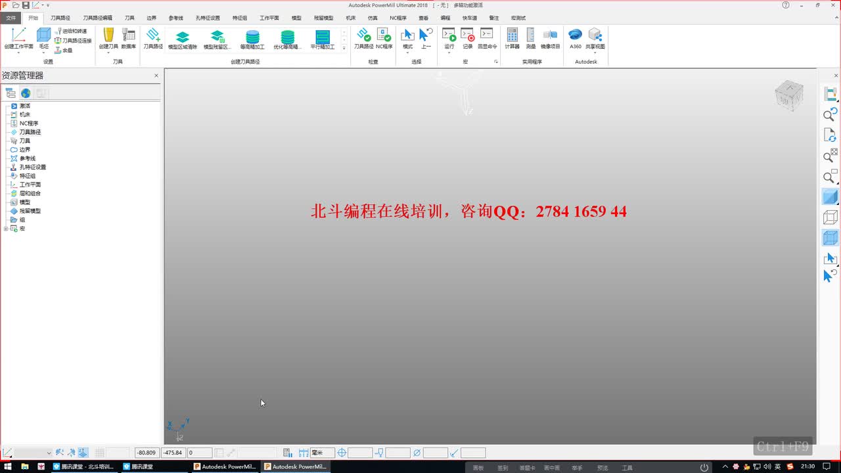Switch to the 刀具路径编辑 tab
Screen dimensions: 841x473
(97, 18)
